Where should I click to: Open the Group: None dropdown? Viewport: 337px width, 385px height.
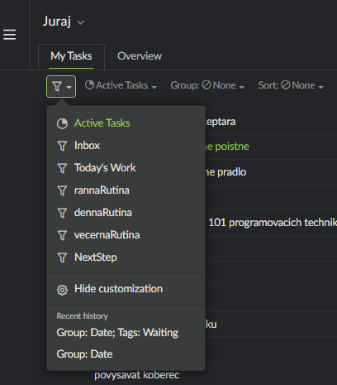pyautogui.click(x=207, y=85)
